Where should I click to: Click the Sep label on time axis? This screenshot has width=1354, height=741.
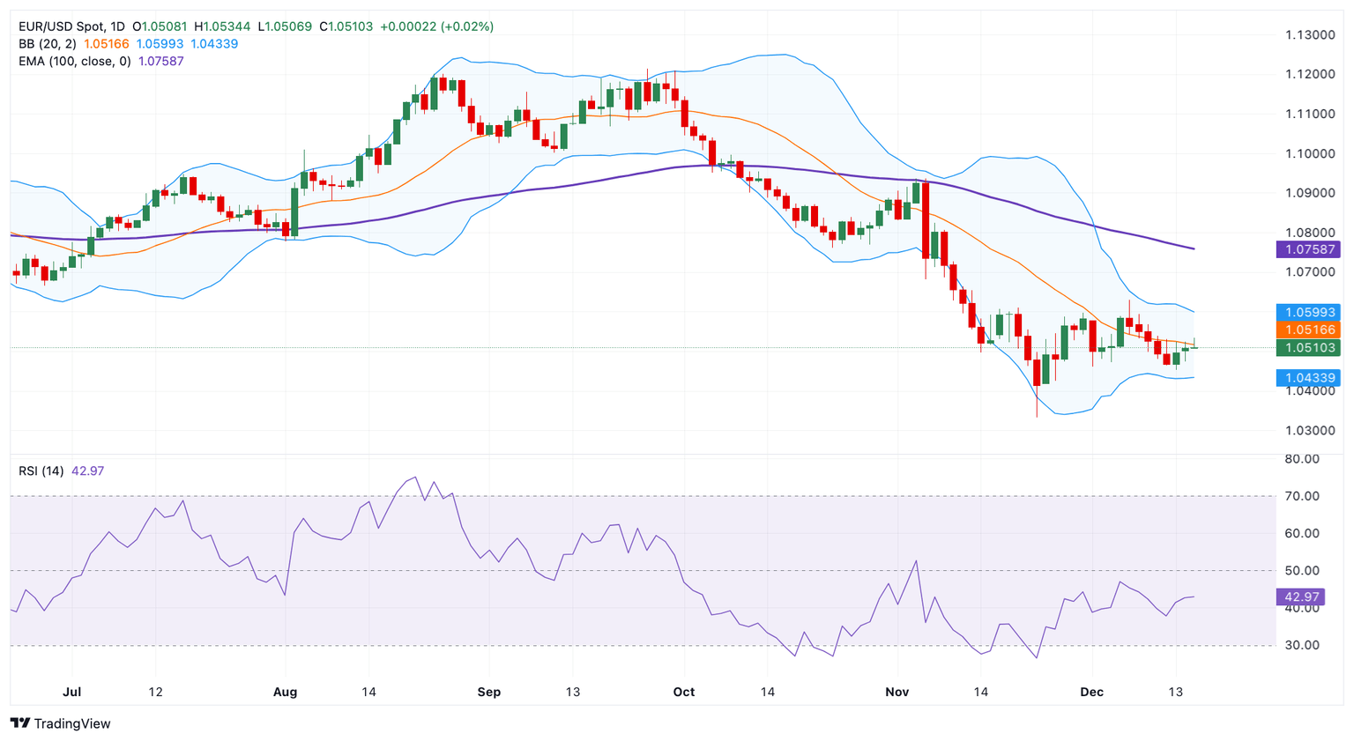tap(488, 692)
